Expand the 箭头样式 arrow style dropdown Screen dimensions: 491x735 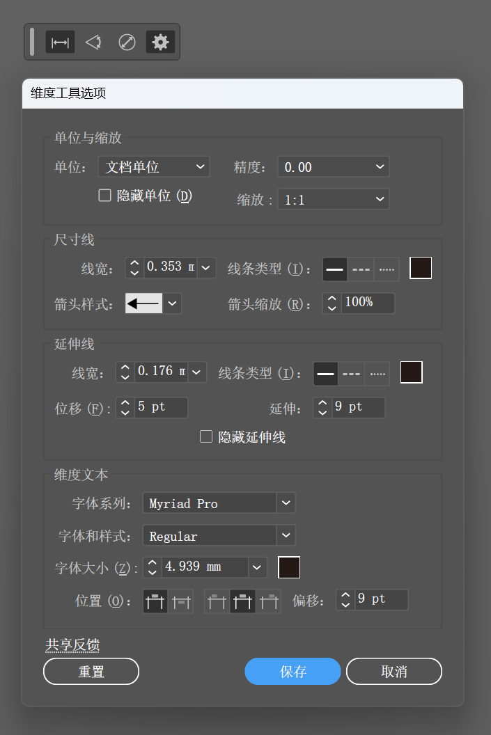(172, 303)
